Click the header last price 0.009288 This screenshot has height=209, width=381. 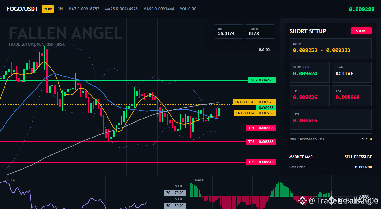[362, 9]
